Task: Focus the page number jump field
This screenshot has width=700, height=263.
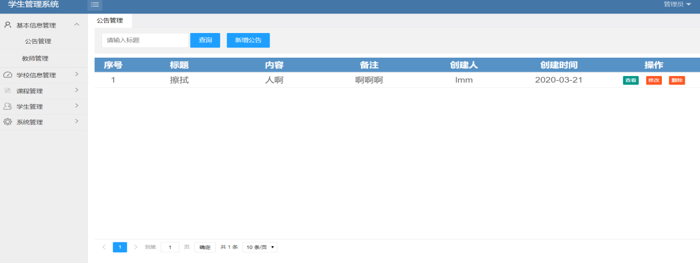Action: coord(170,247)
